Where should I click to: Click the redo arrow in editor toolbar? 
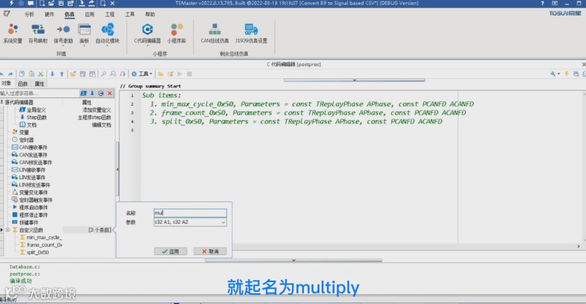pyautogui.click(x=10, y=74)
